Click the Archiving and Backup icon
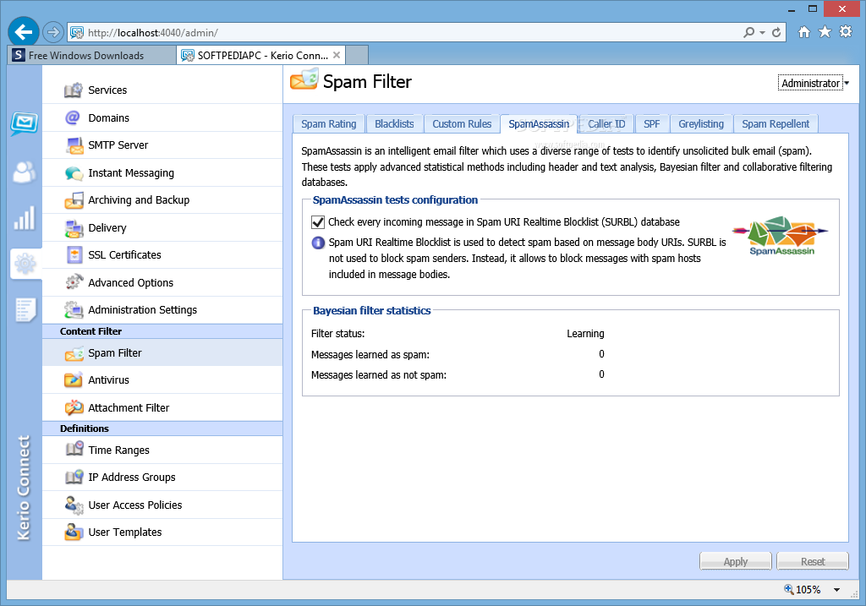This screenshot has height=606, width=866. pyautogui.click(x=74, y=200)
